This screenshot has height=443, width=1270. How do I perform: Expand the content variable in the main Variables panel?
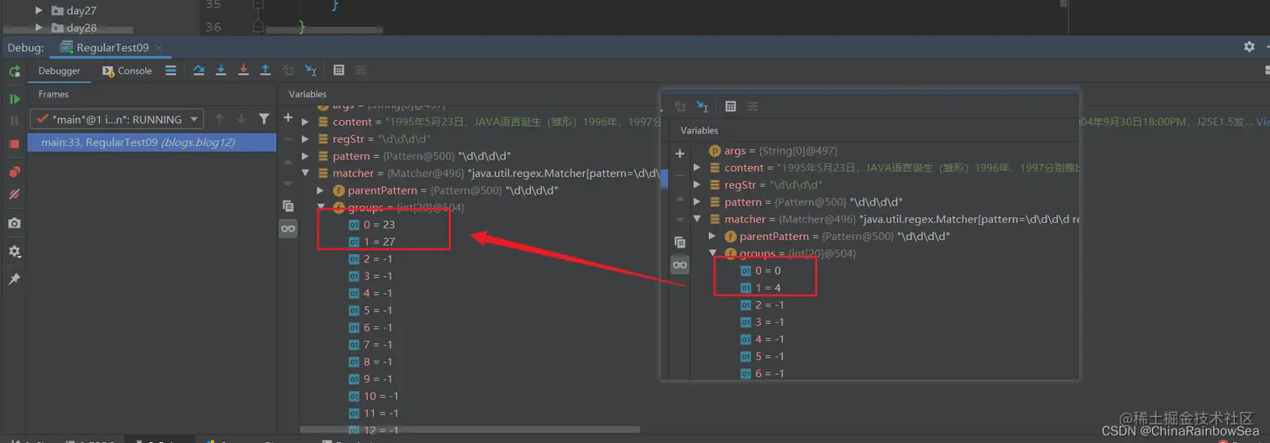[306, 122]
